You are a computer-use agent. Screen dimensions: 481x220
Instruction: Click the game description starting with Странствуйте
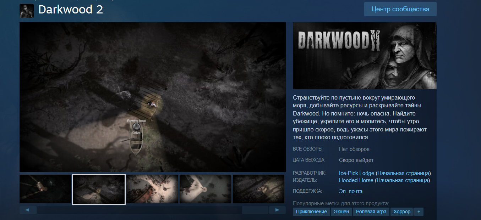(x=360, y=117)
